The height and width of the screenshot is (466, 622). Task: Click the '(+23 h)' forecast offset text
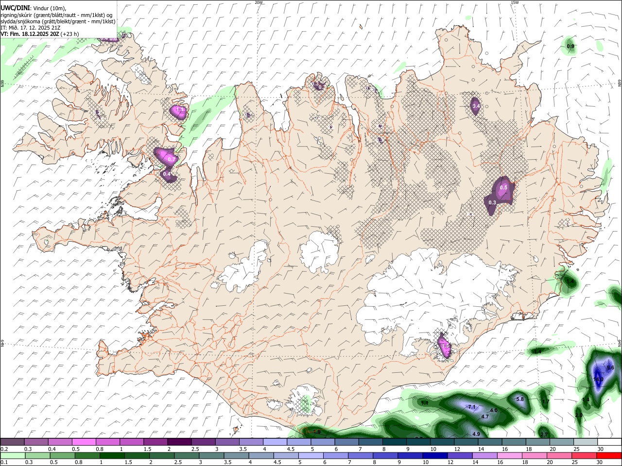click(70, 34)
